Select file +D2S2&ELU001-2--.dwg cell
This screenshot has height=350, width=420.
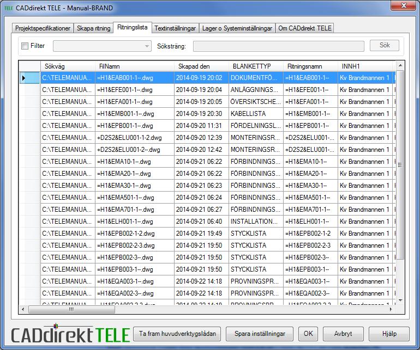coord(135,150)
